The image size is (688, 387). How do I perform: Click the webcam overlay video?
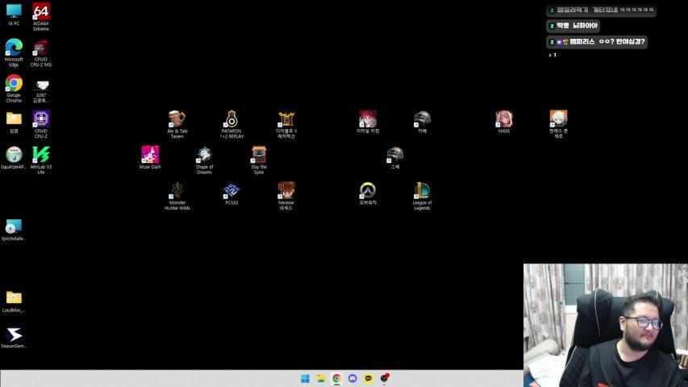tap(605, 325)
